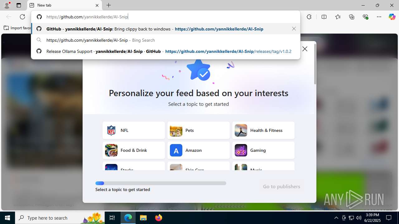Choose the Amazon topic
Screen dimensions: 399x224
[199, 150]
